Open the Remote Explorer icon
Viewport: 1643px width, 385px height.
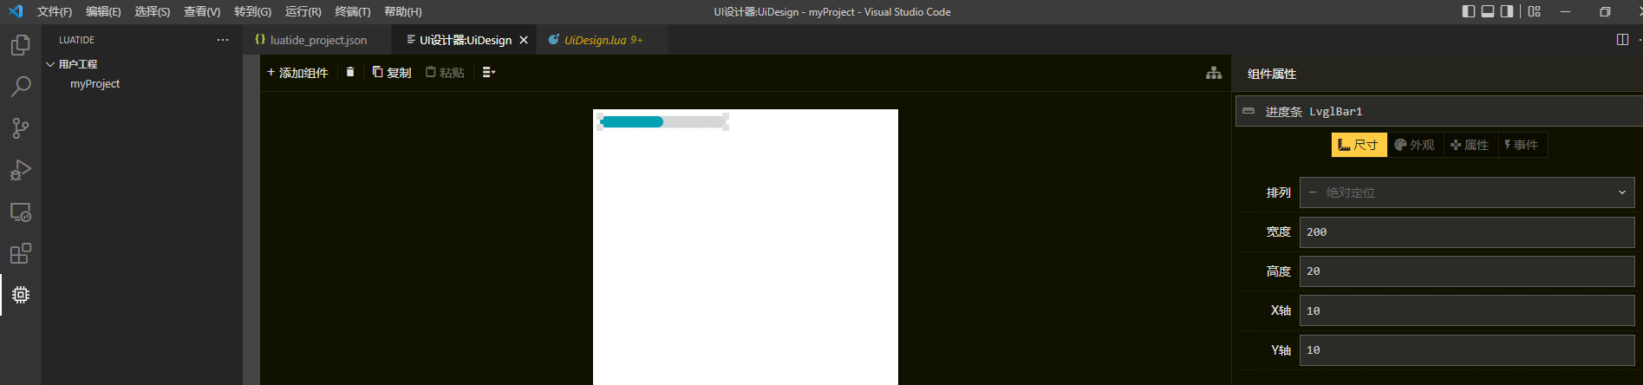21,212
